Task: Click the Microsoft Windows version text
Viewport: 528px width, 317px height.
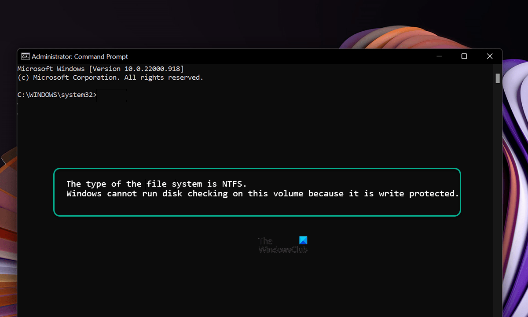Action: pyautogui.click(x=100, y=68)
